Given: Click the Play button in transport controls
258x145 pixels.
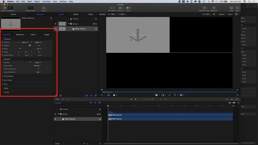Looking at the screenshot, I should coord(135,99).
